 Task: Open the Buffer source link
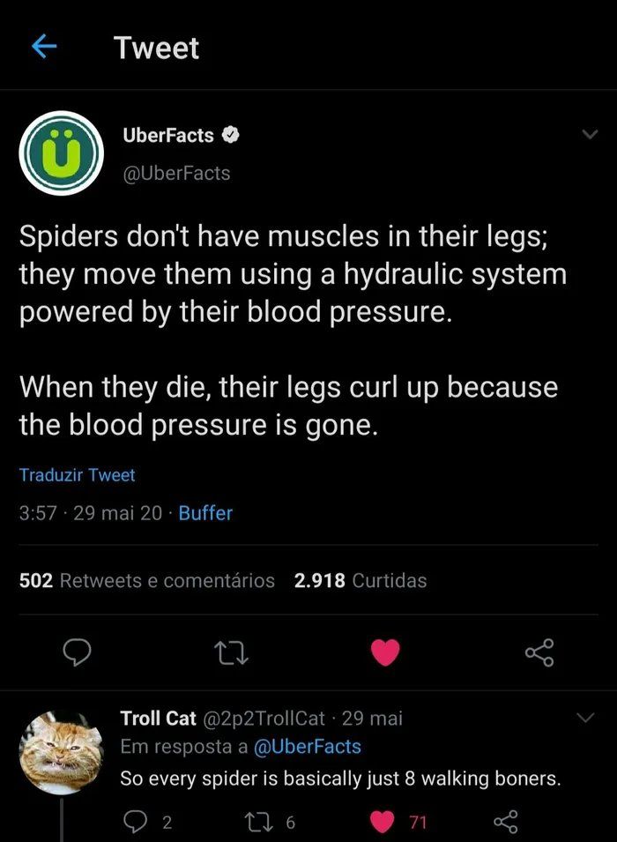205,512
